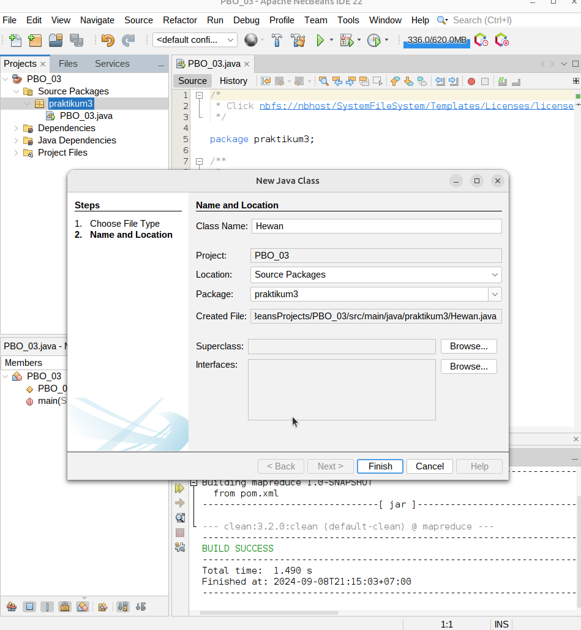Click the memory usage bar

pos(437,40)
